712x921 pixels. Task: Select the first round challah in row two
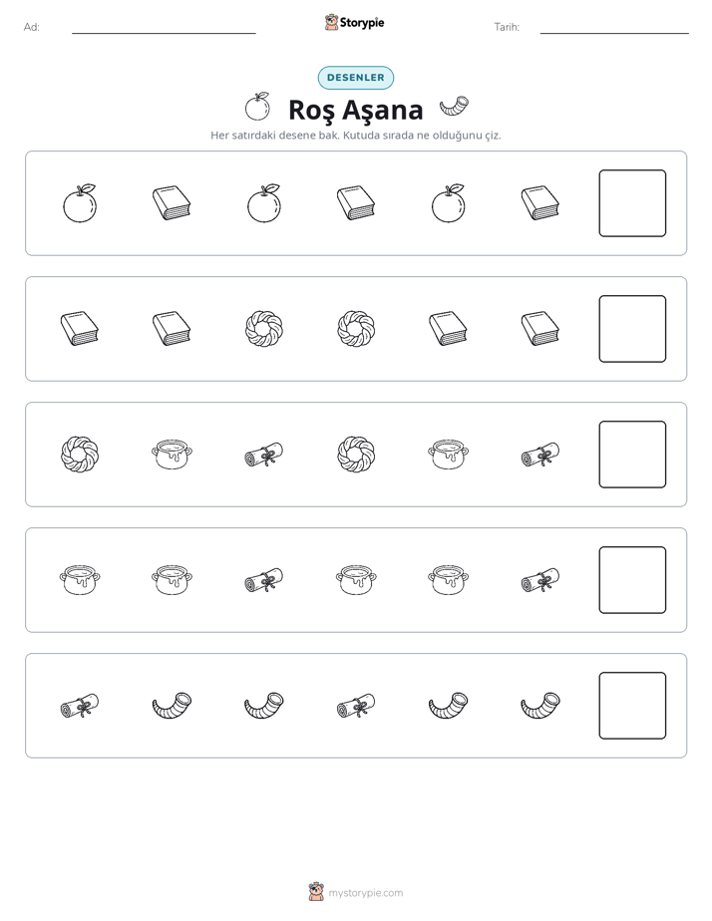264,329
